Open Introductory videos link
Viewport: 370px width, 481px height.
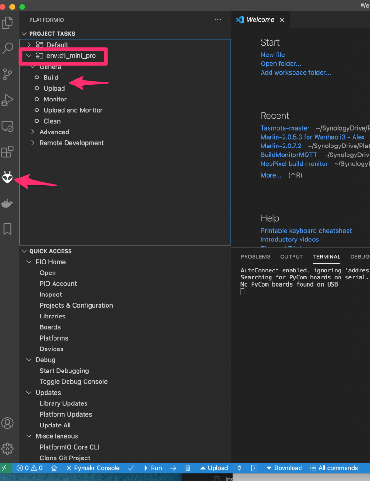tap(290, 240)
